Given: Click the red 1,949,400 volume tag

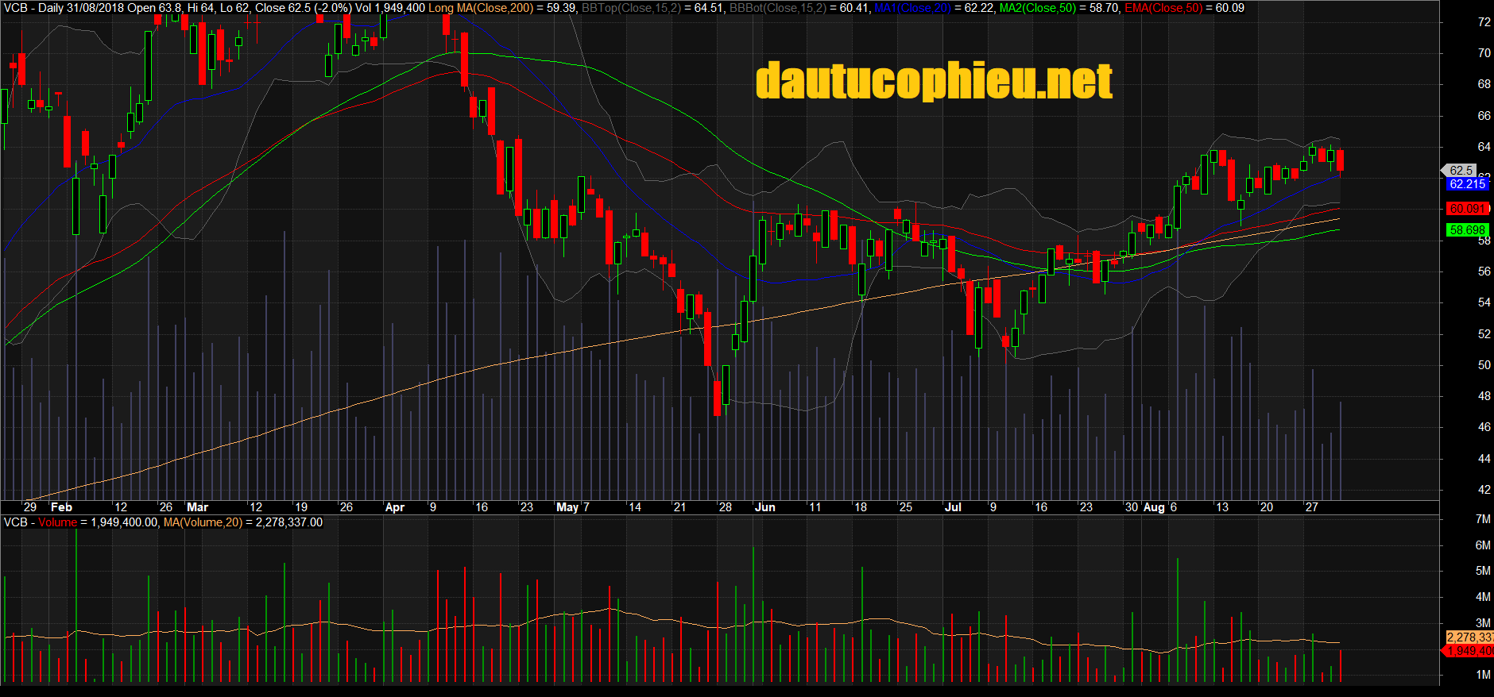Looking at the screenshot, I should click(1469, 651).
